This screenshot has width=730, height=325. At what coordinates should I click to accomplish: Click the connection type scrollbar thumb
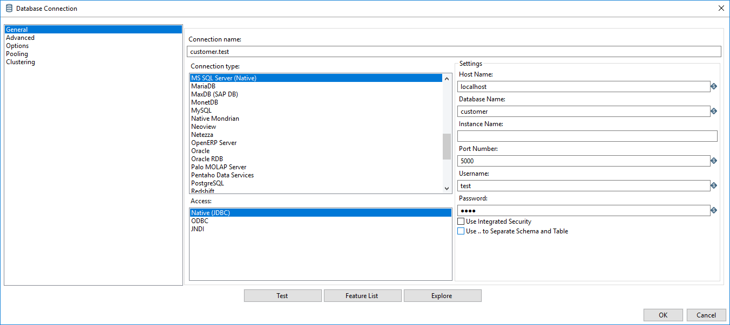[x=447, y=147]
